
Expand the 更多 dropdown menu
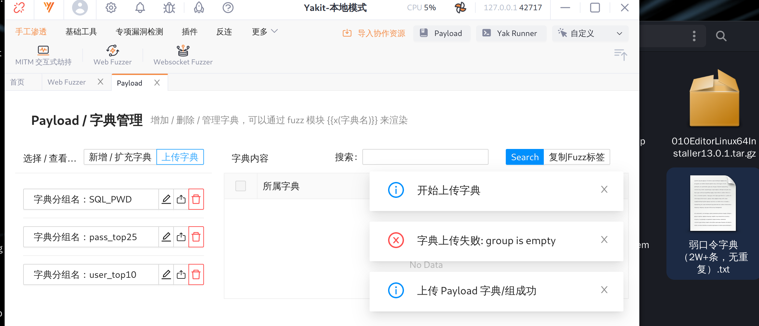click(x=264, y=31)
